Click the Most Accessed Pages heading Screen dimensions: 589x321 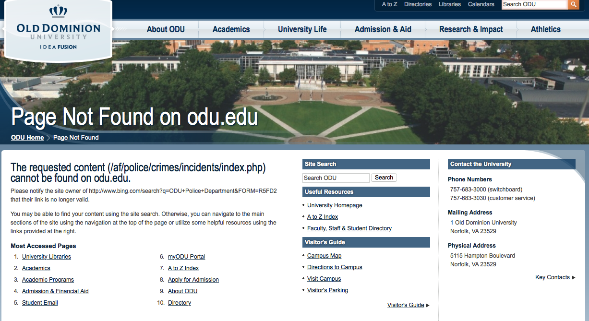click(43, 246)
